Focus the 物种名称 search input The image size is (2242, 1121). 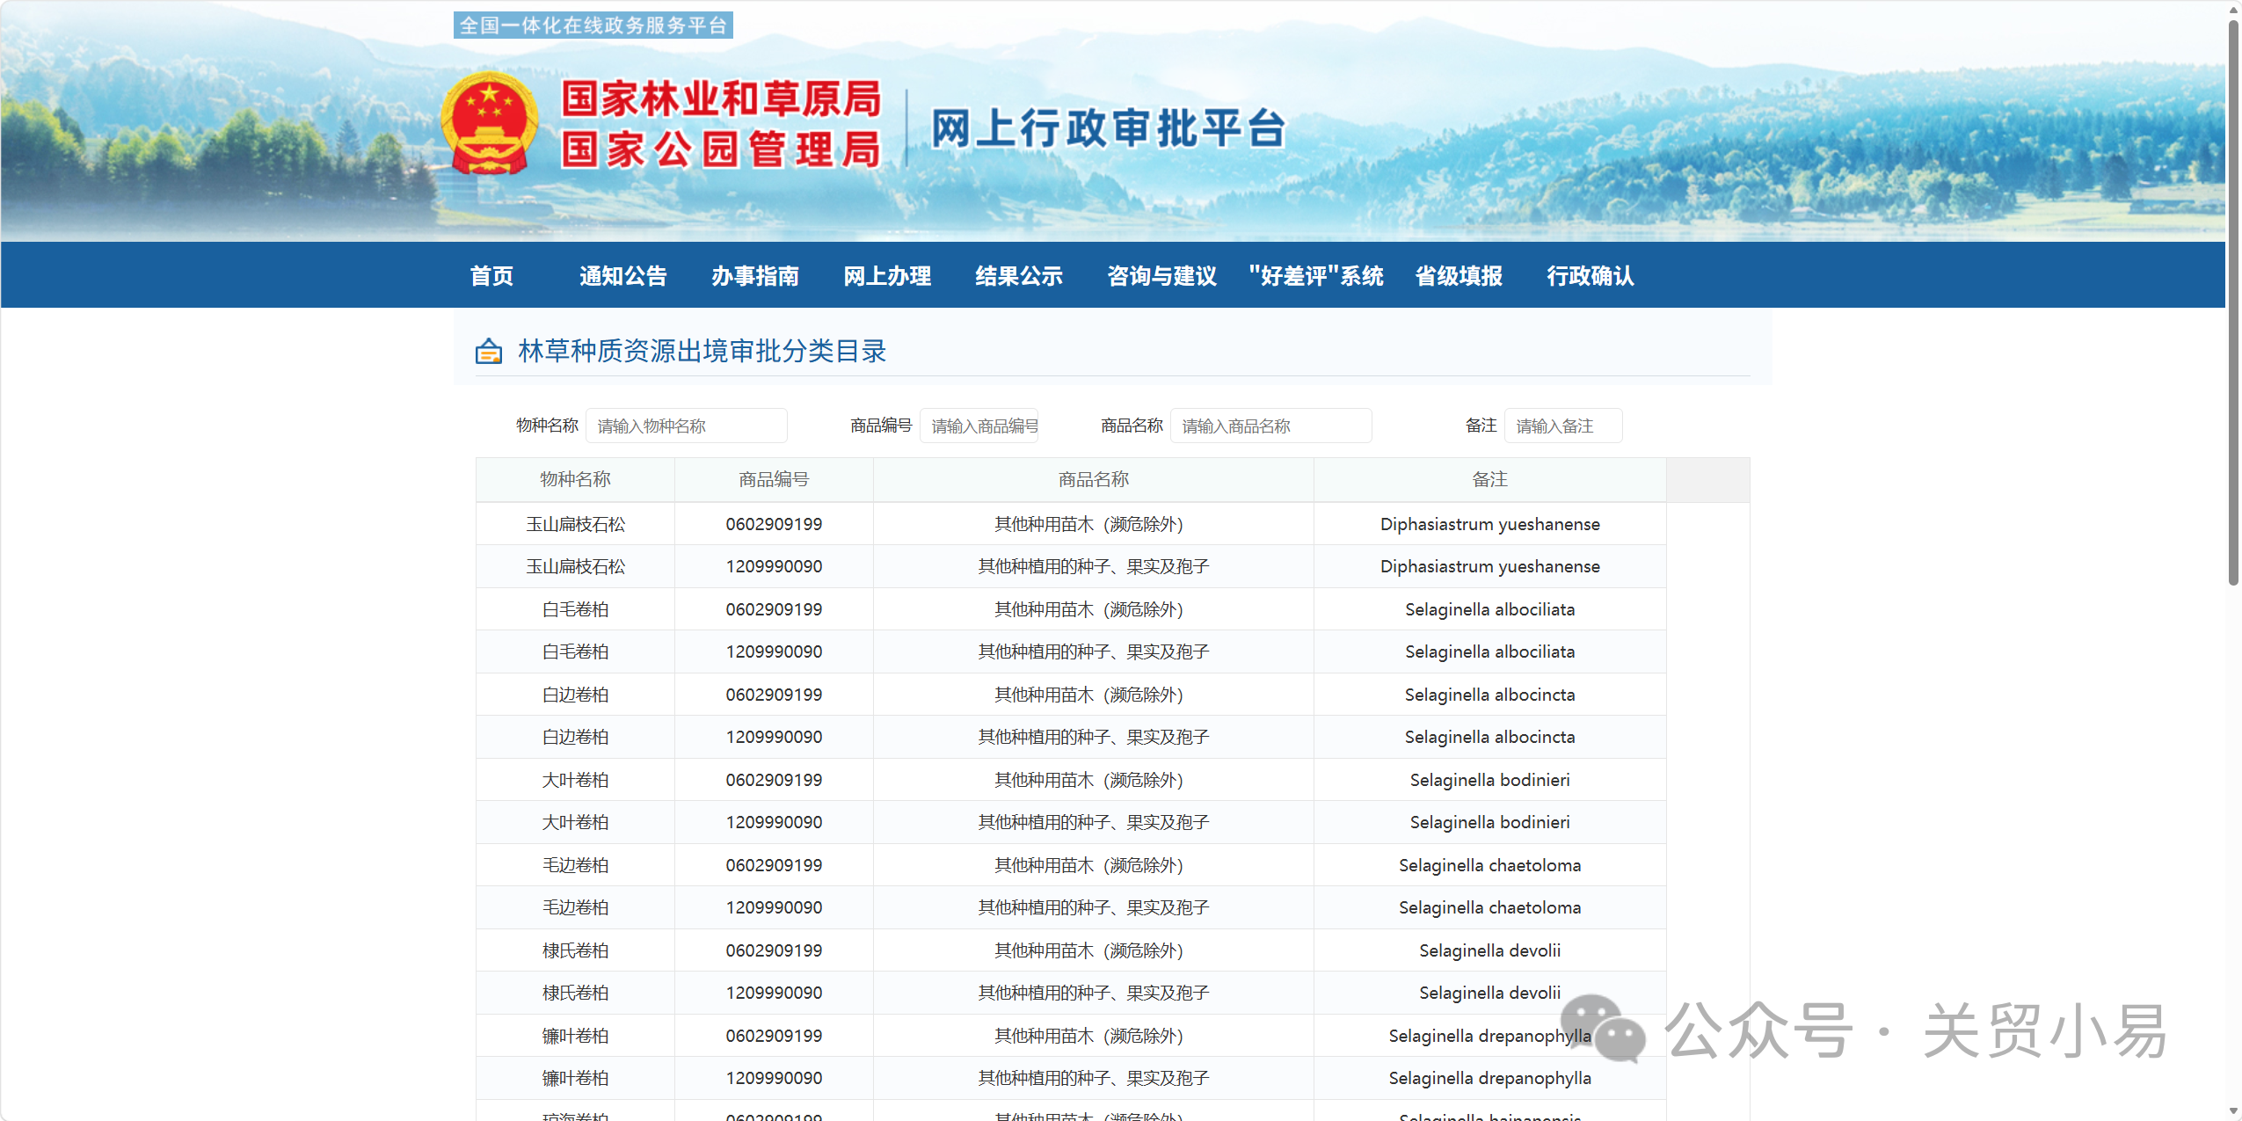[687, 426]
